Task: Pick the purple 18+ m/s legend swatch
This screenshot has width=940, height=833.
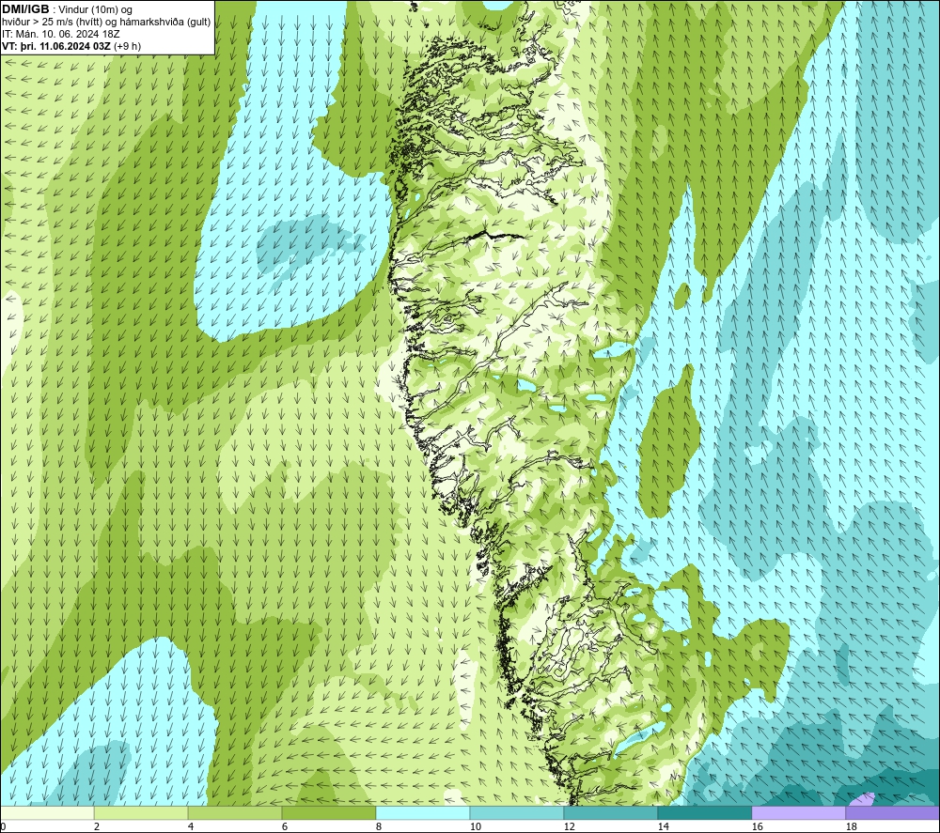Action: (892, 812)
